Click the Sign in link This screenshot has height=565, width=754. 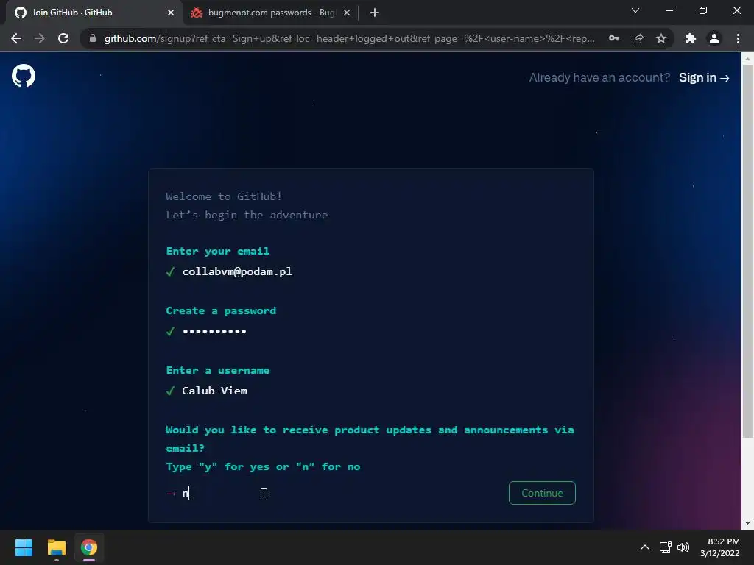(704, 77)
